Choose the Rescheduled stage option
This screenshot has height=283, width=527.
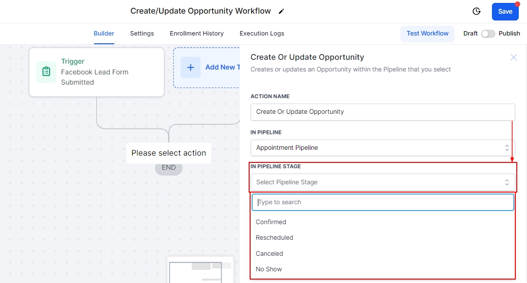pos(274,238)
